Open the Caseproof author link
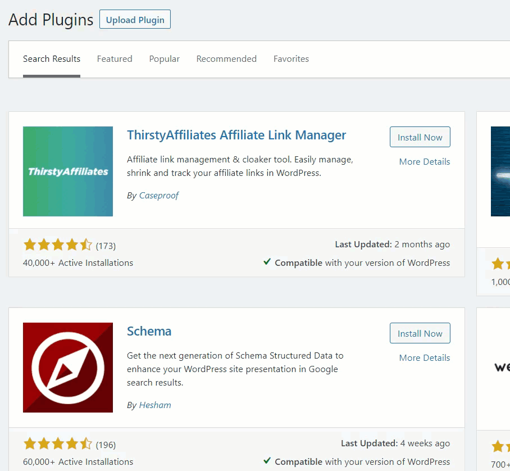Screen dimensions: 510x471 coord(159,195)
